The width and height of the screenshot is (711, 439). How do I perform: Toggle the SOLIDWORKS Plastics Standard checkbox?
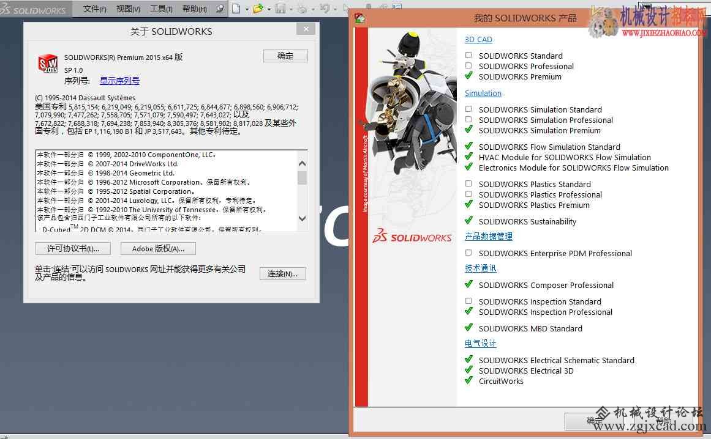[x=468, y=184]
